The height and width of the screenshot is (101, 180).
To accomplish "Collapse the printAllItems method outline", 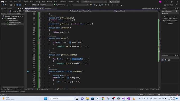I will click(39, 55).
